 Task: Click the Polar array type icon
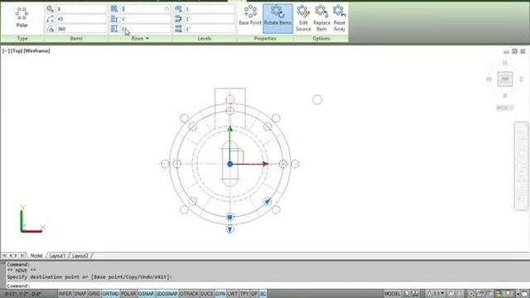(x=22, y=14)
